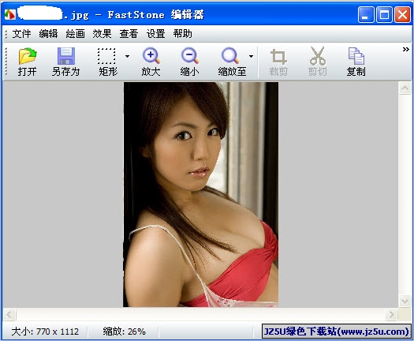Click the vertical scrollbar up arrow

(405, 88)
